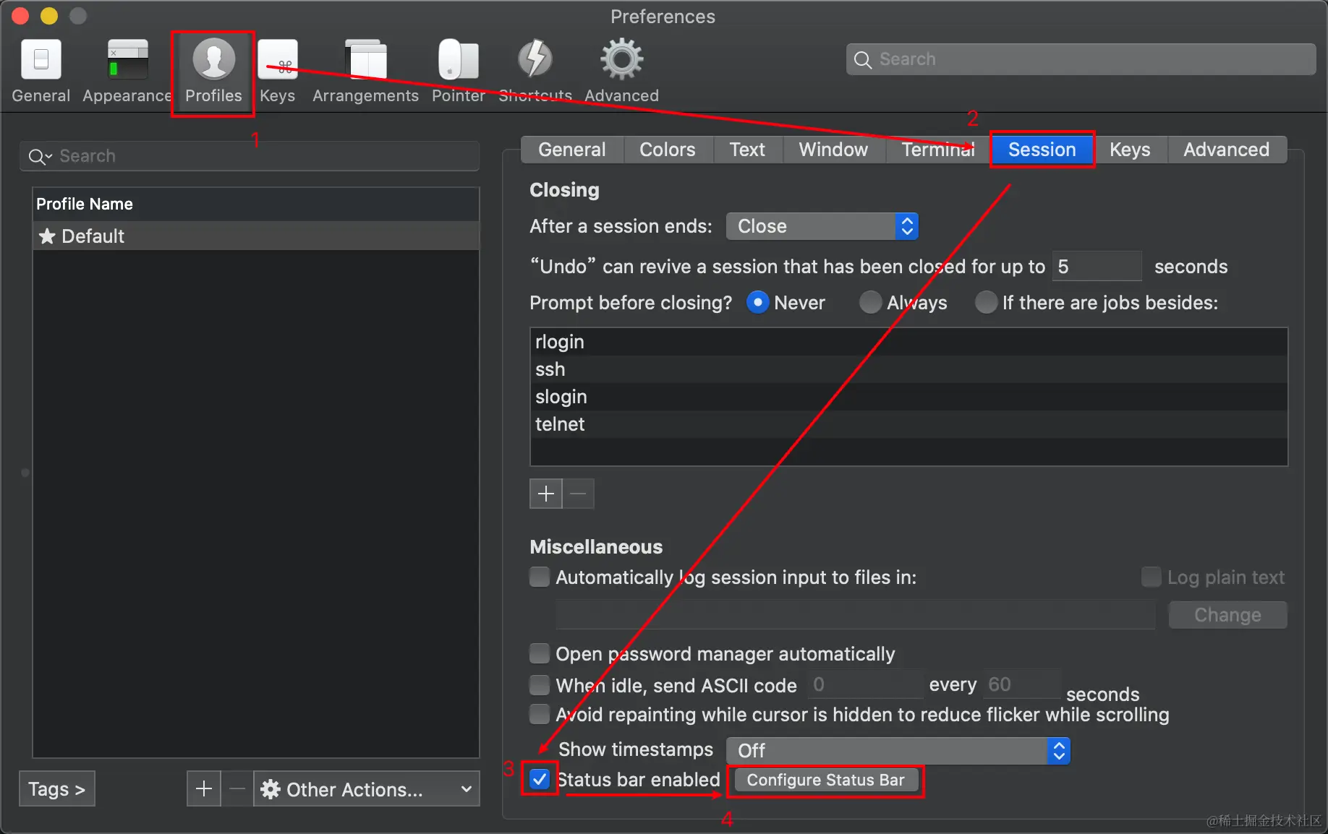Remove a job from the jobs list
Screen dimensions: 1328x834
579,494
